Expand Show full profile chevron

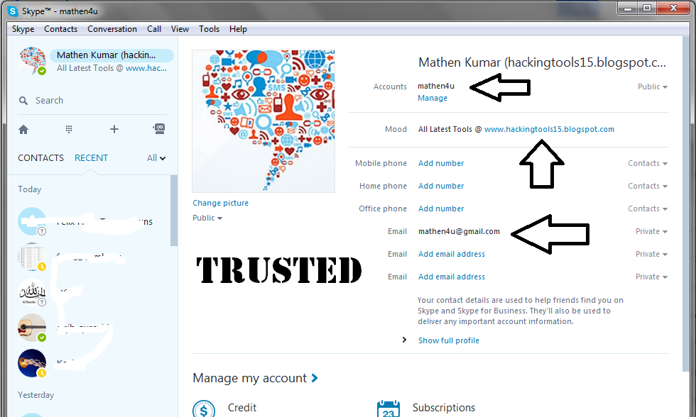coord(404,340)
